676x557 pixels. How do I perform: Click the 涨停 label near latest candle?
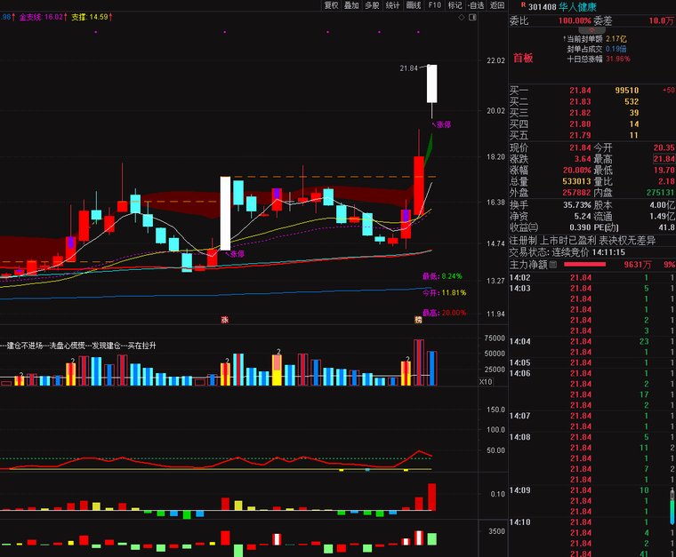click(x=442, y=125)
